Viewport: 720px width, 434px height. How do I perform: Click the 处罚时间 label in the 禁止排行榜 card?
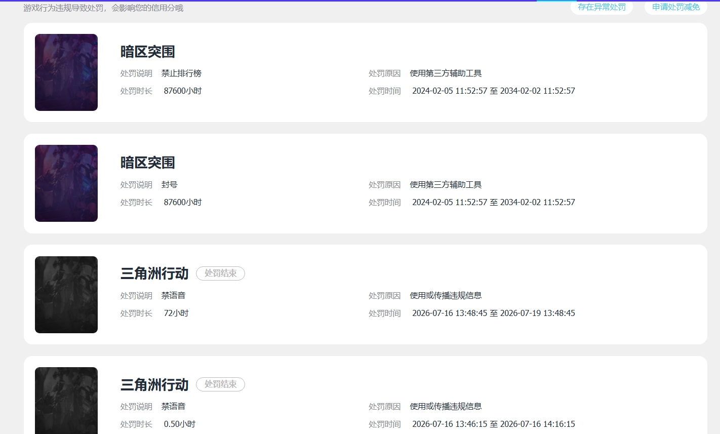384,91
